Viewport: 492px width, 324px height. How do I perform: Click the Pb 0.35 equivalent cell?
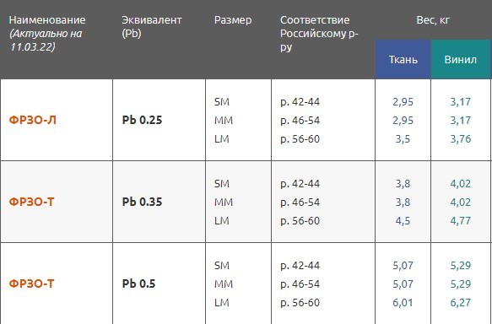(x=142, y=202)
